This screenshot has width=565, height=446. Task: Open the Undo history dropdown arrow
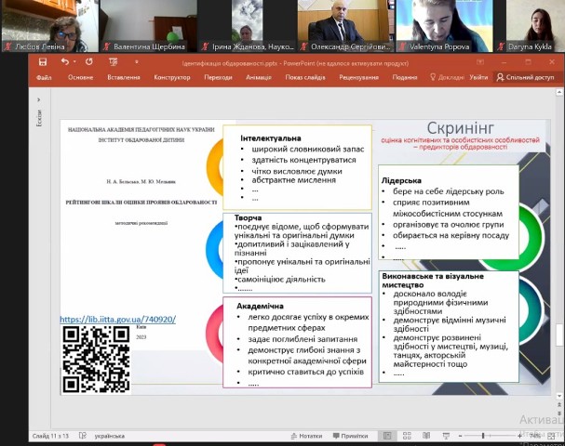coord(74,61)
